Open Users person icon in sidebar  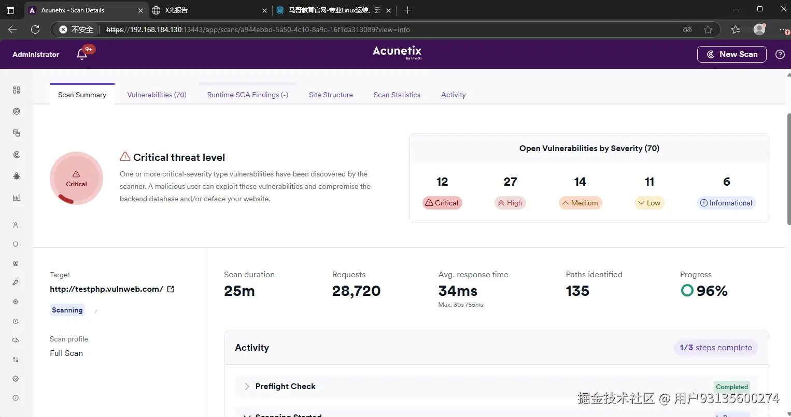[x=16, y=225]
